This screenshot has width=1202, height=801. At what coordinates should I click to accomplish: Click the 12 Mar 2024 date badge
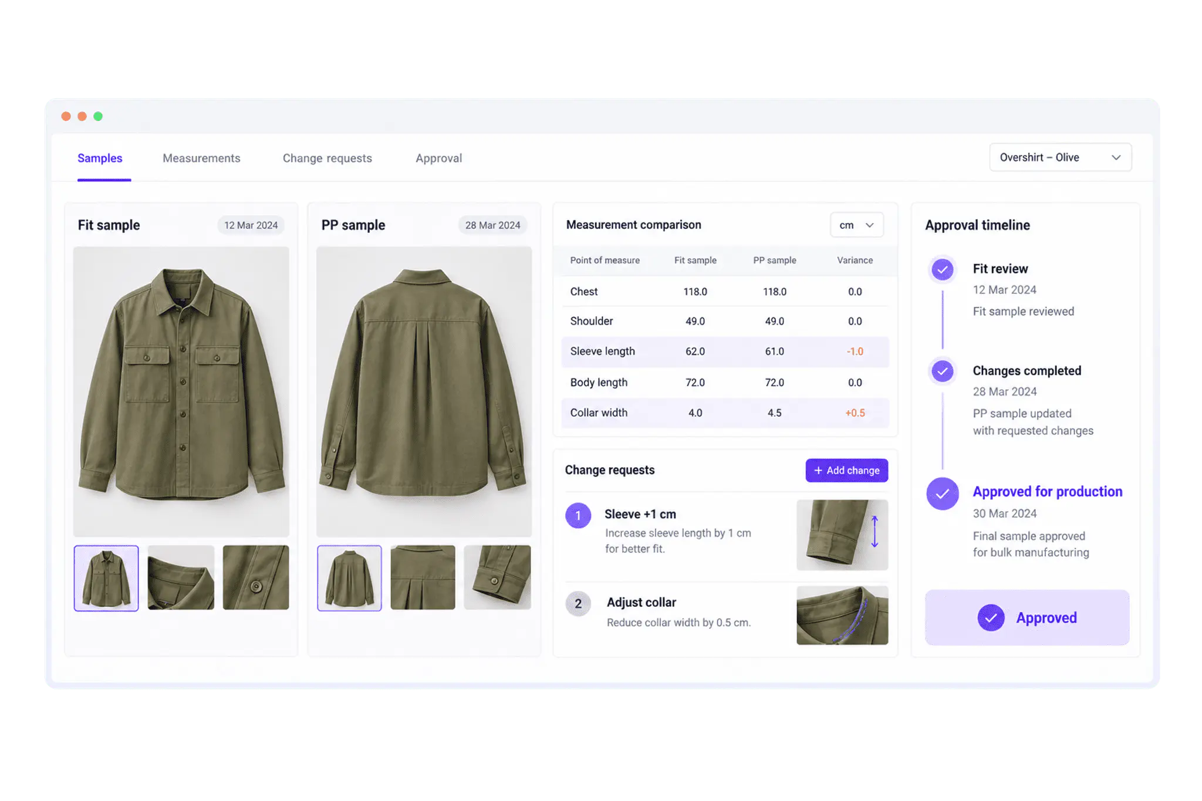coord(251,225)
